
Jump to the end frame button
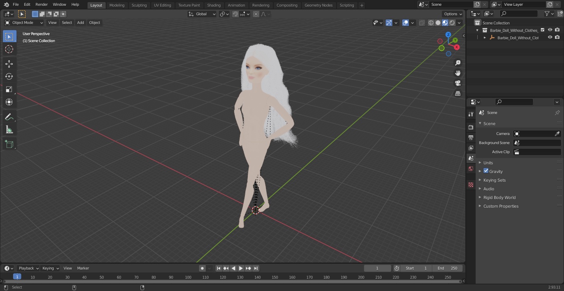point(256,268)
